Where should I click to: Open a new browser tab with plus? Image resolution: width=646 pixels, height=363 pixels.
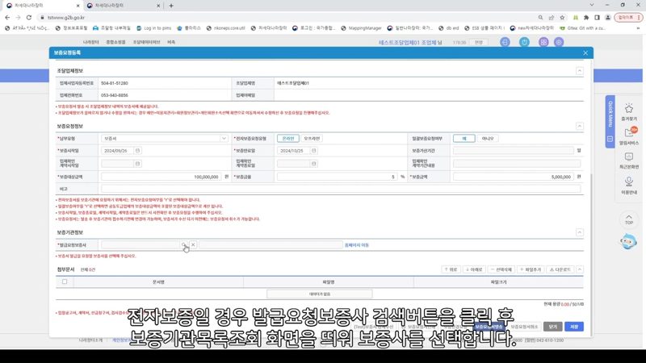[x=171, y=6]
